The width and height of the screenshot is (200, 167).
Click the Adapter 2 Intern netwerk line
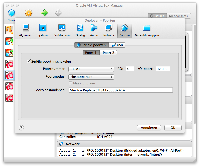pyautogui.click(x=111, y=154)
